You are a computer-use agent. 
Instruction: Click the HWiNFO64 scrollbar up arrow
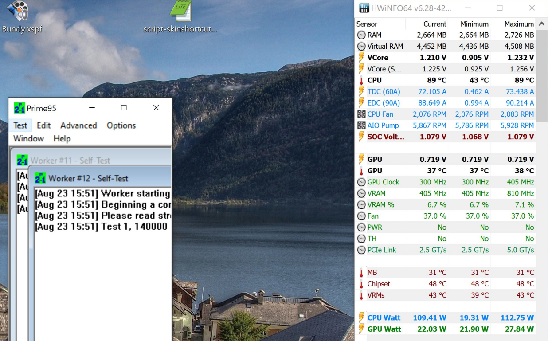point(542,24)
